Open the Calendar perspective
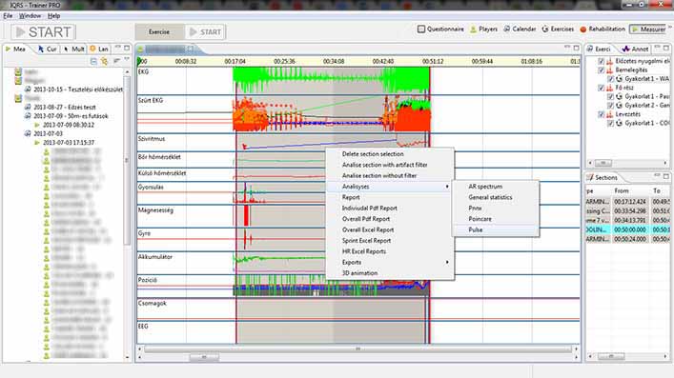Image resolution: width=674 pixels, height=378 pixels. tap(520, 30)
